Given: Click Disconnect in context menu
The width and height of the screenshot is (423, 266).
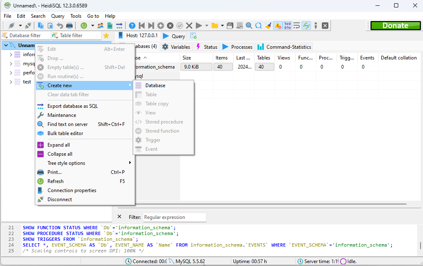Looking at the screenshot, I should pyautogui.click(x=85, y=199).
